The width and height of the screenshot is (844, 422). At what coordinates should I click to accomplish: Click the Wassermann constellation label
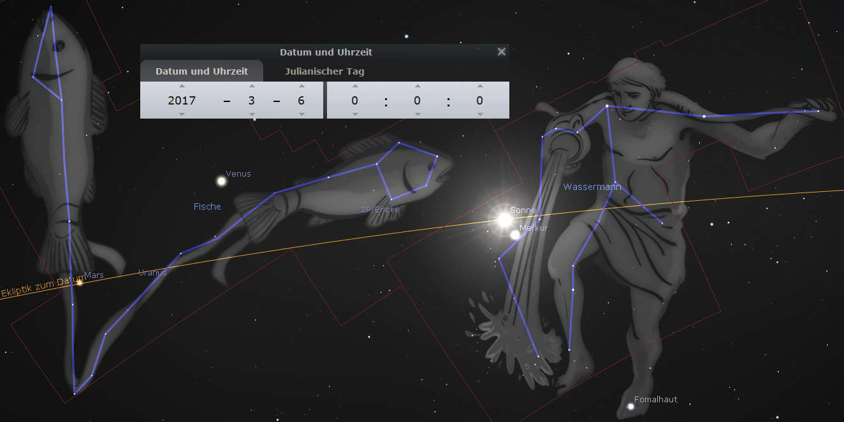[592, 187]
